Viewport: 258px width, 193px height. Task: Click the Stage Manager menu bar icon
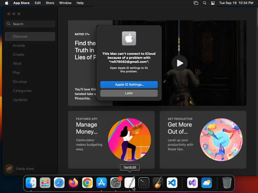point(196,3)
